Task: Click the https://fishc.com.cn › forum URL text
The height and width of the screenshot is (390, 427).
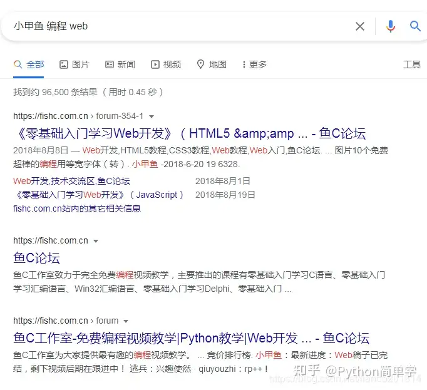Action: [66, 321]
